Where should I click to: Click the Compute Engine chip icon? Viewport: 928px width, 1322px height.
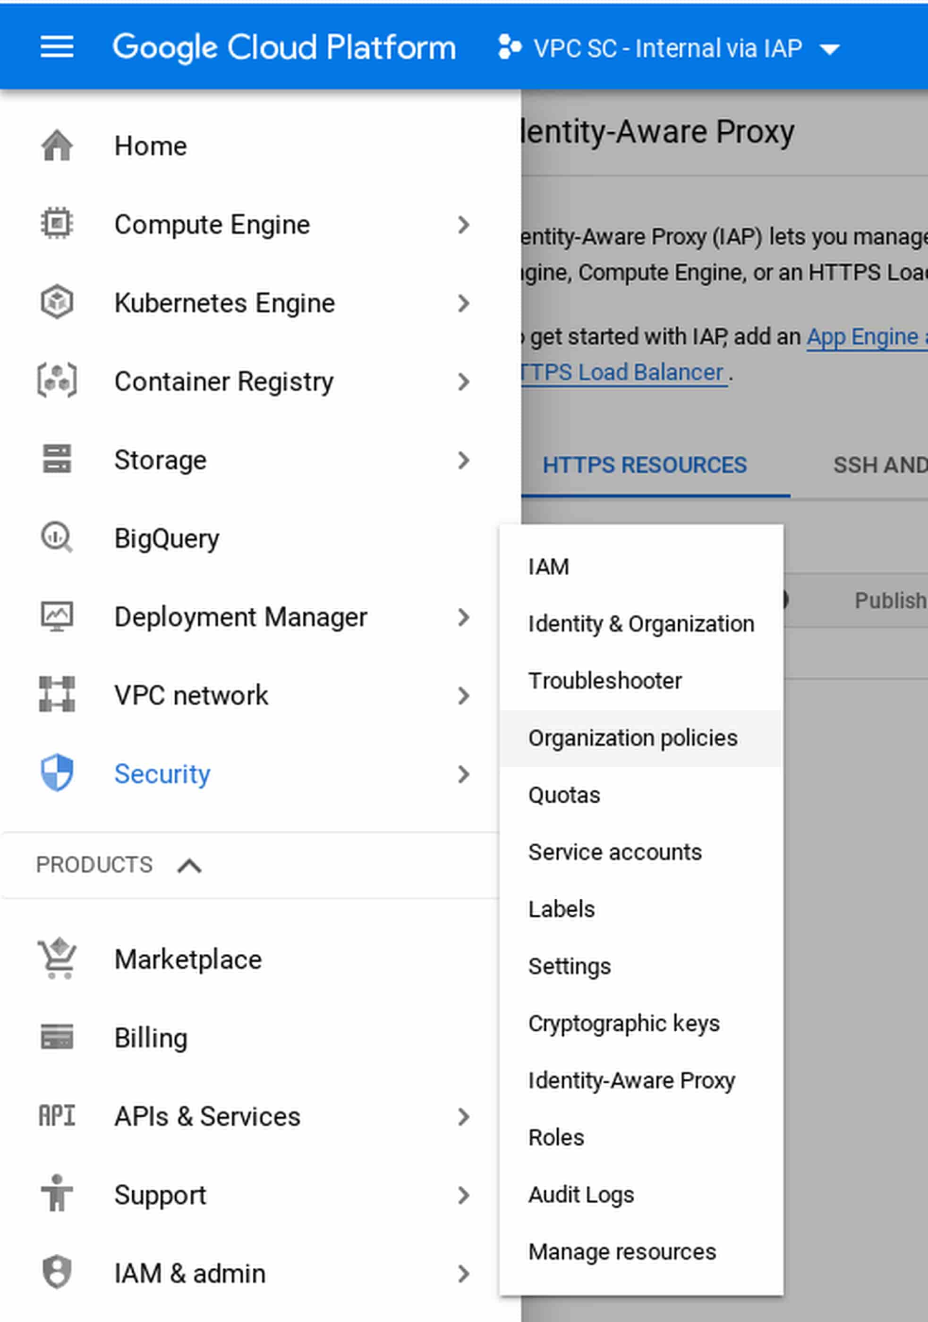(x=57, y=223)
